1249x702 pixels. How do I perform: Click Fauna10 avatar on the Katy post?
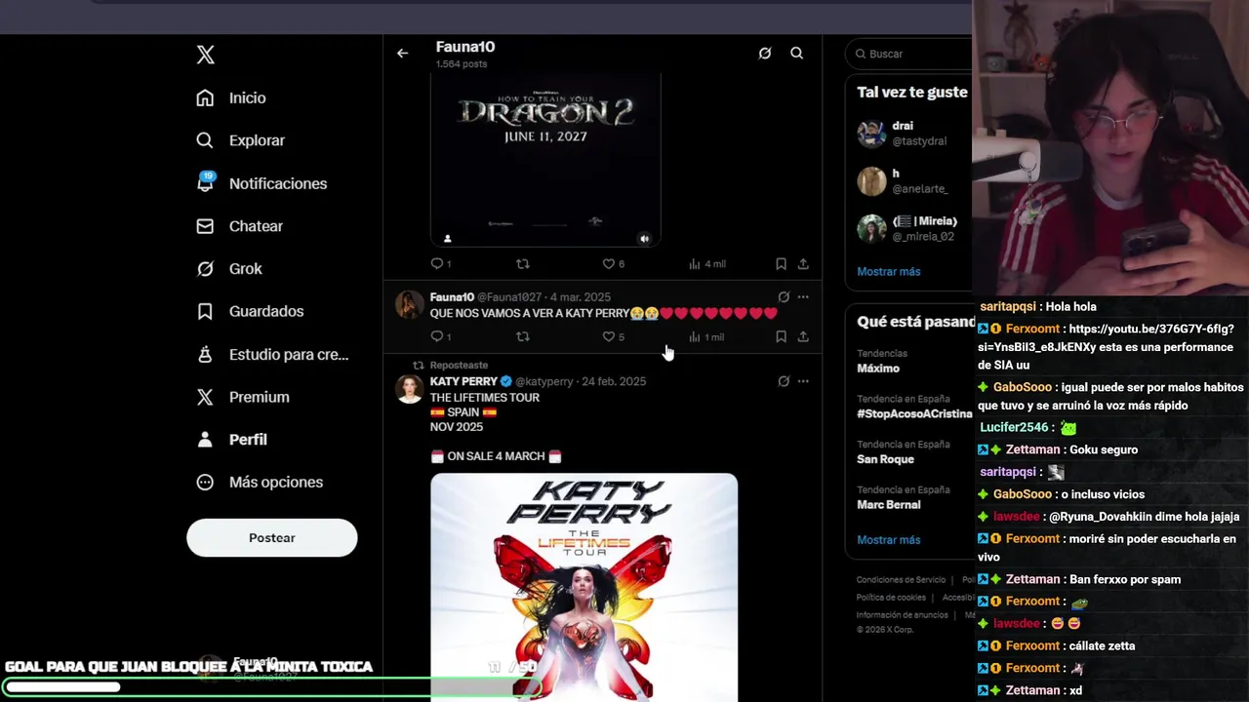coord(409,304)
